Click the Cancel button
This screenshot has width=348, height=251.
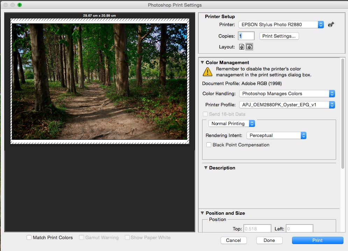[x=233, y=240]
